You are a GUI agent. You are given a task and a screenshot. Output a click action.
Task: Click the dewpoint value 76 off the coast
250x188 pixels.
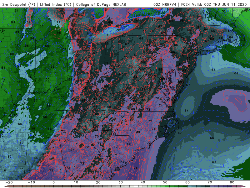click(x=136, y=168)
